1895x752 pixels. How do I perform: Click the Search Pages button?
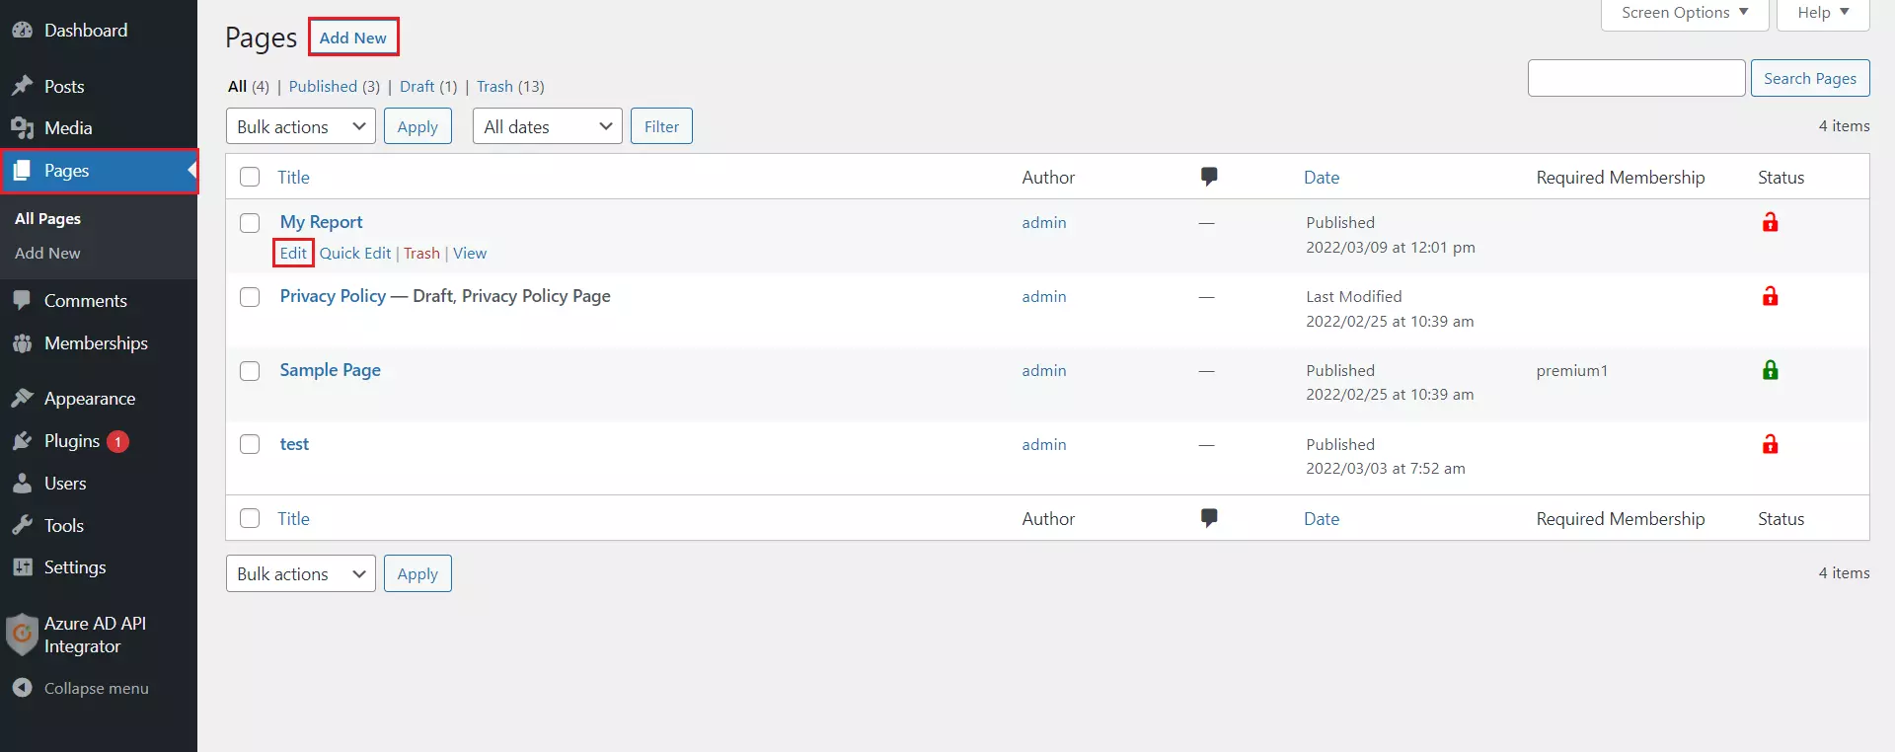click(x=1810, y=78)
